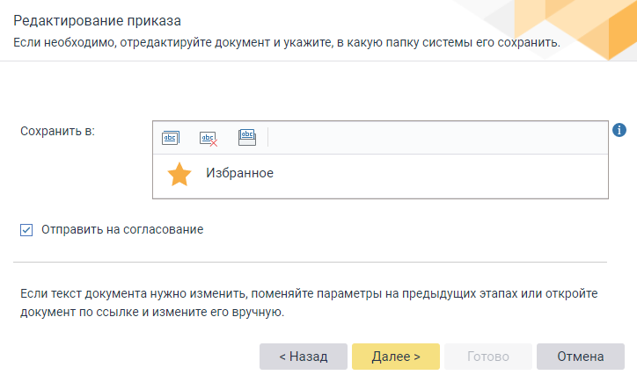Click the Сохранить в: field label
The height and width of the screenshot is (382, 637).
(x=57, y=131)
